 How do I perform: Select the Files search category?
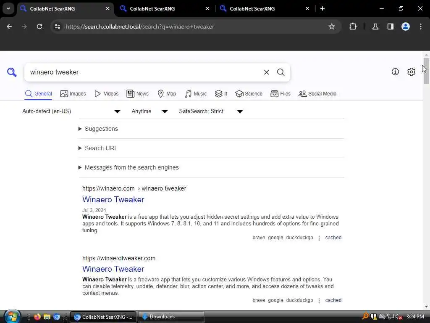[x=280, y=94]
